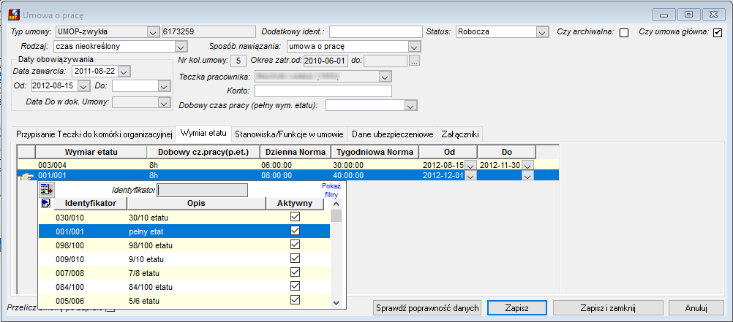Click the SNT application icon in title bar
The height and width of the screenshot is (322, 733).
[x=14, y=15]
